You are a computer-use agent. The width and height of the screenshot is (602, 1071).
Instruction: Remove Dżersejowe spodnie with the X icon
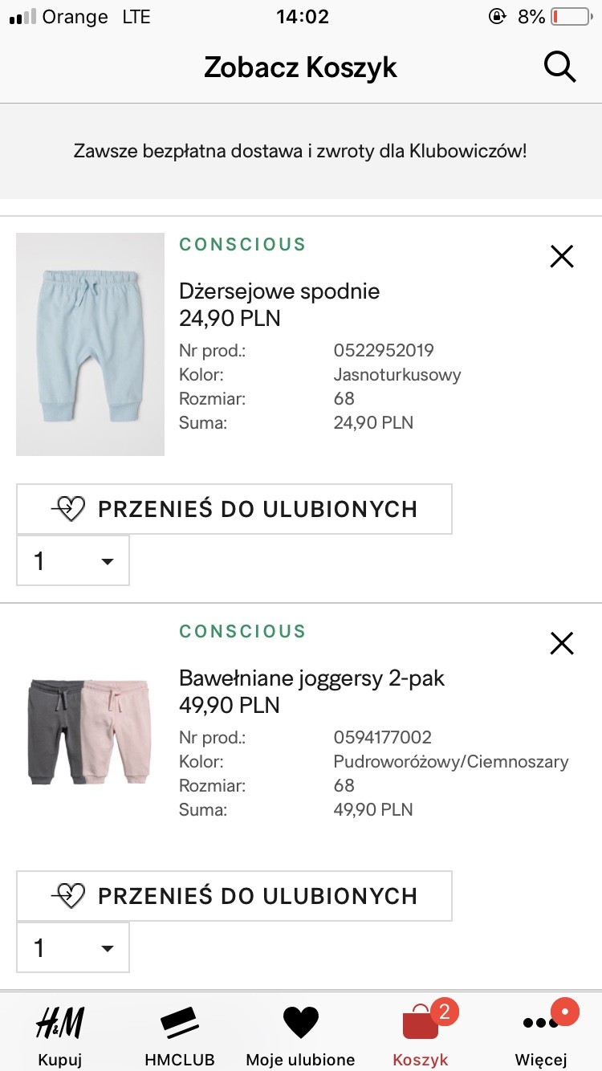pyautogui.click(x=562, y=256)
